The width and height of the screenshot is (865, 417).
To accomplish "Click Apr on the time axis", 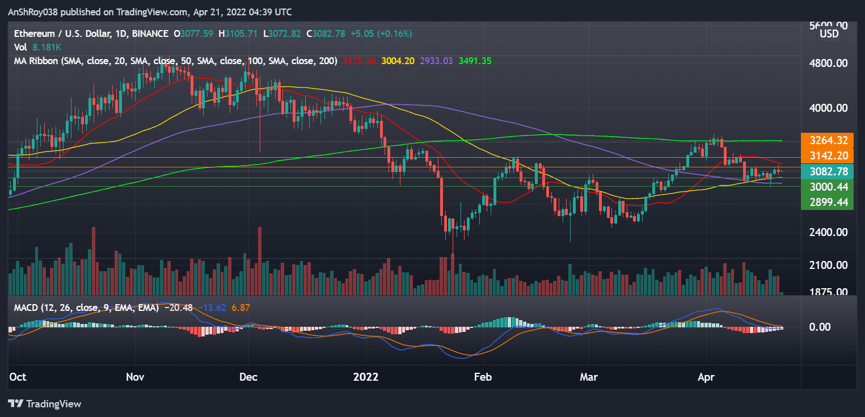I will tap(706, 377).
